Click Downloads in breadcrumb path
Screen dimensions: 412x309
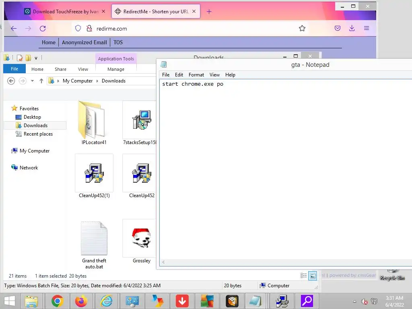[113, 81]
